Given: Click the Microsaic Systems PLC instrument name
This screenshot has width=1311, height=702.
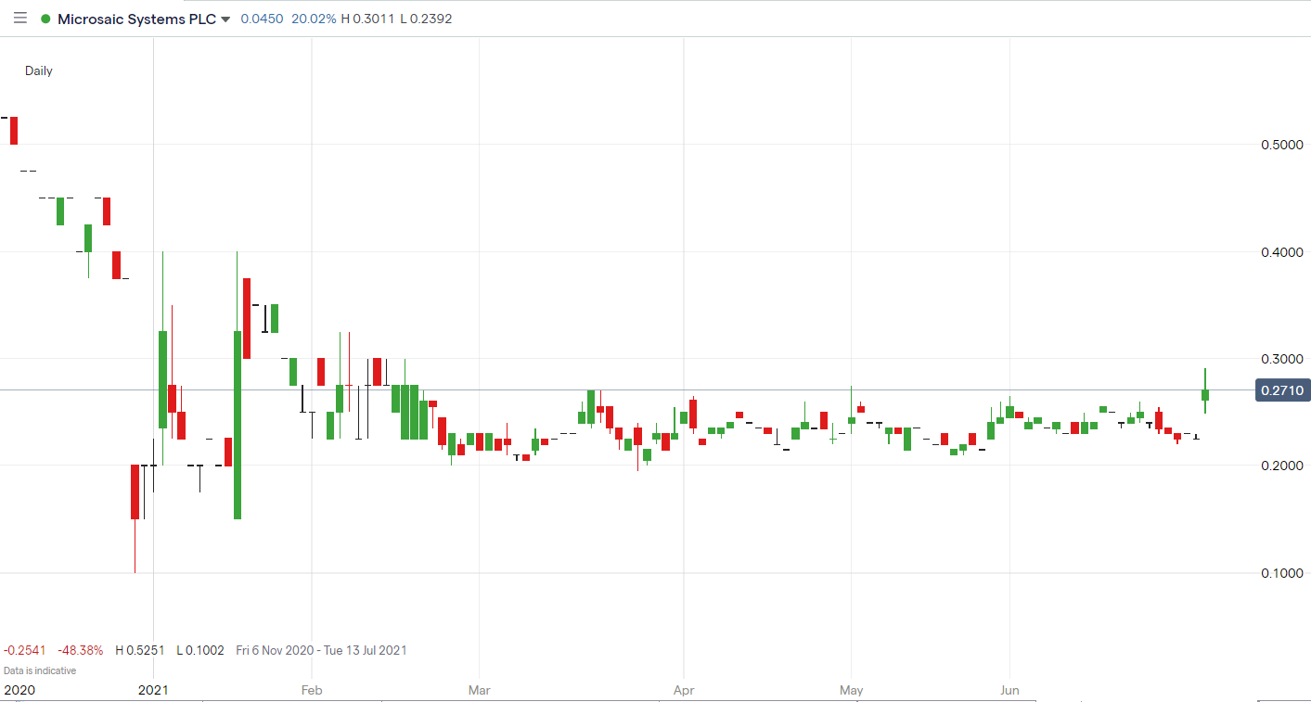Looking at the screenshot, I should tap(136, 19).
